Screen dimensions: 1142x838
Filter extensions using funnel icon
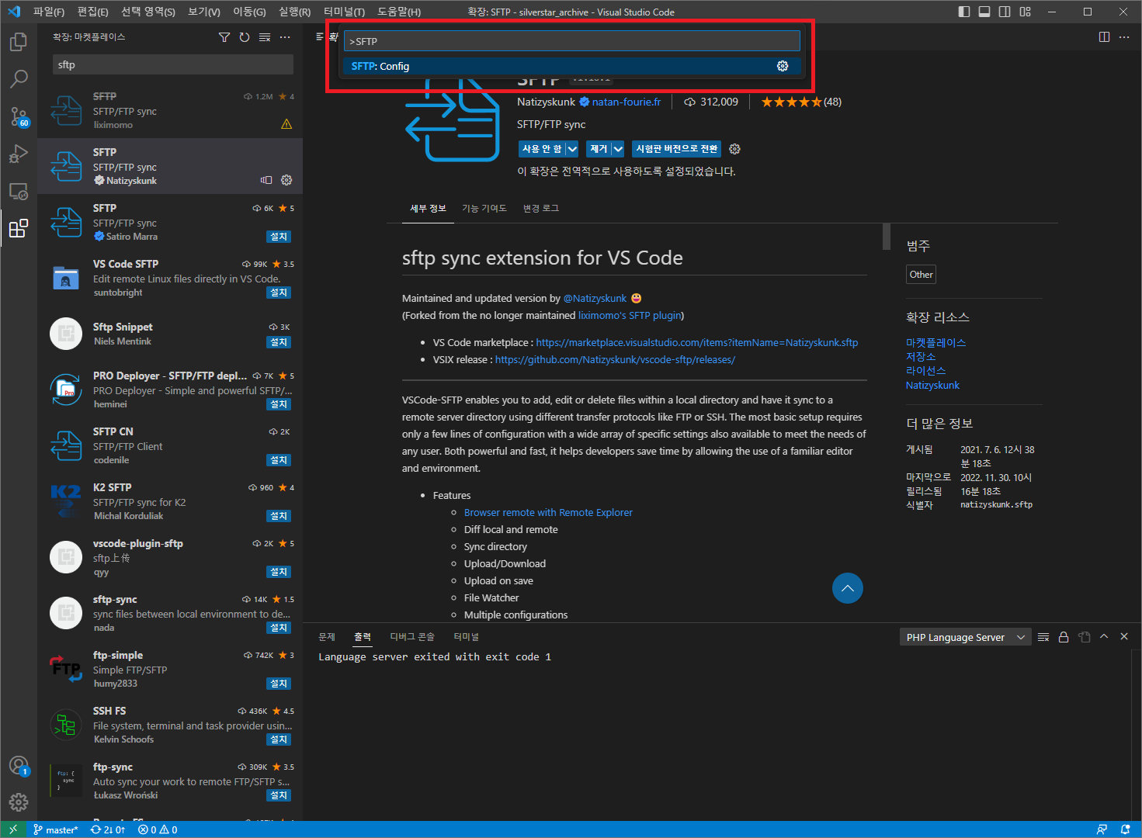point(224,37)
